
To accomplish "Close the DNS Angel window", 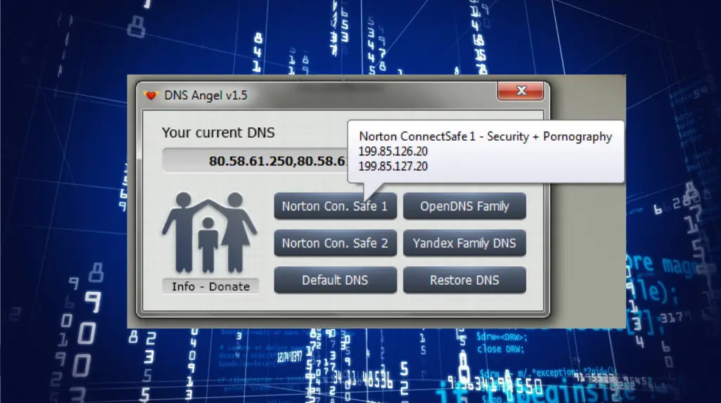I will pyautogui.click(x=521, y=91).
